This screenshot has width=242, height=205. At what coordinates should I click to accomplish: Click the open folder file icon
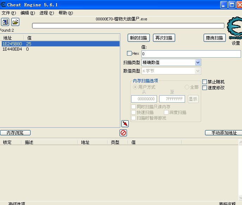[15, 22]
